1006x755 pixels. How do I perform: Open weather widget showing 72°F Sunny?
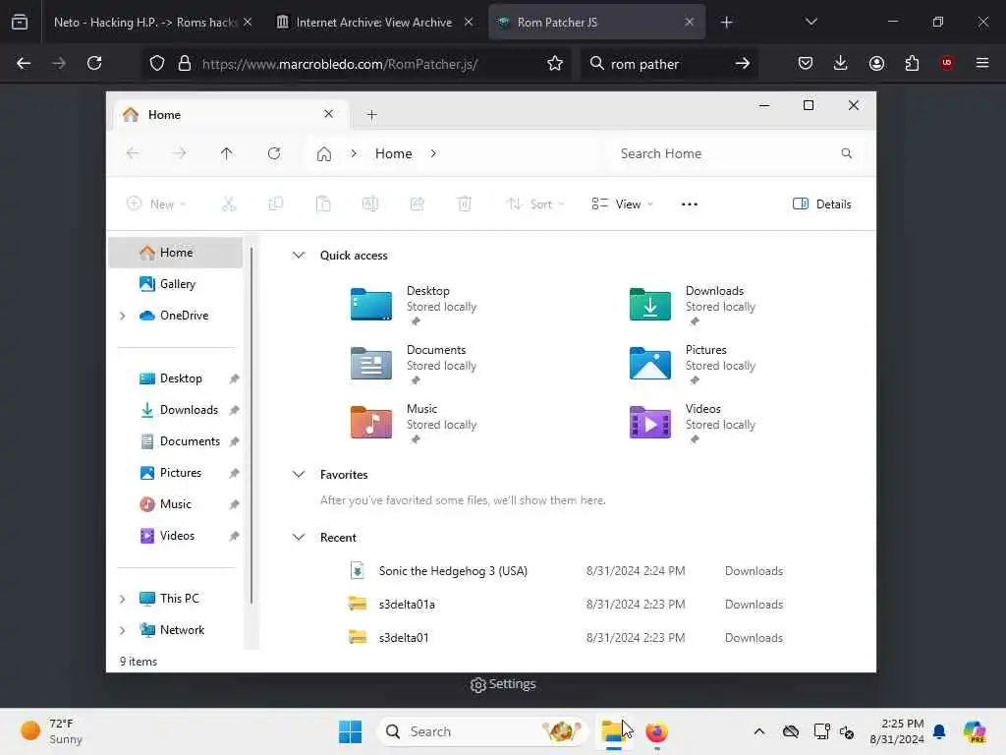[51, 731]
